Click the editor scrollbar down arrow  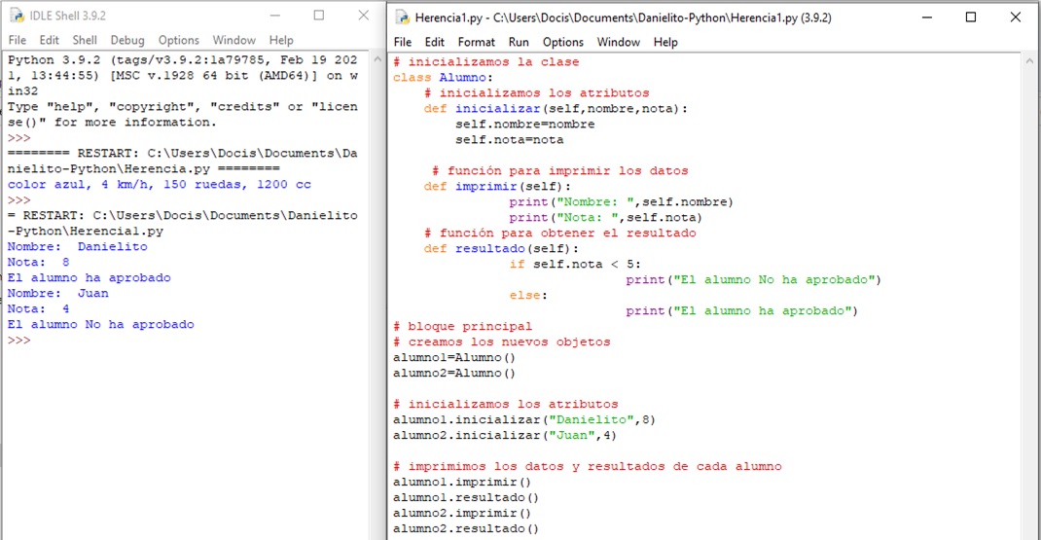1031,531
